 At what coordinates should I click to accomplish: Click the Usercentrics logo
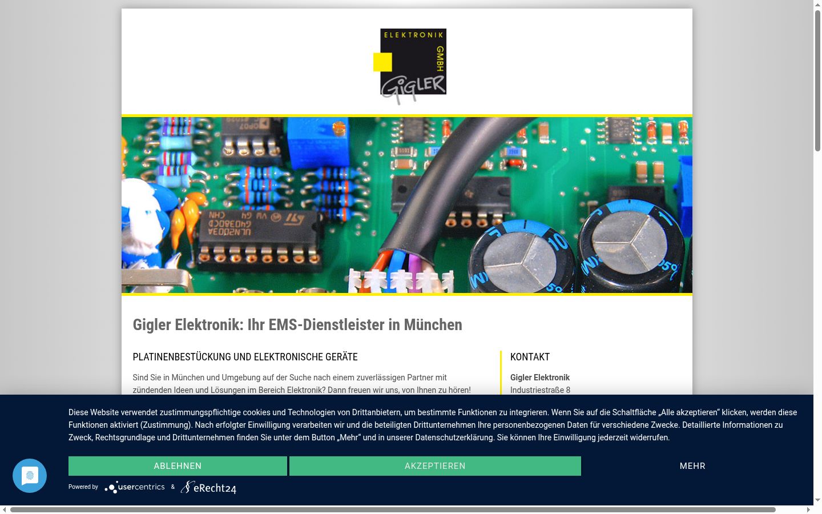135,487
